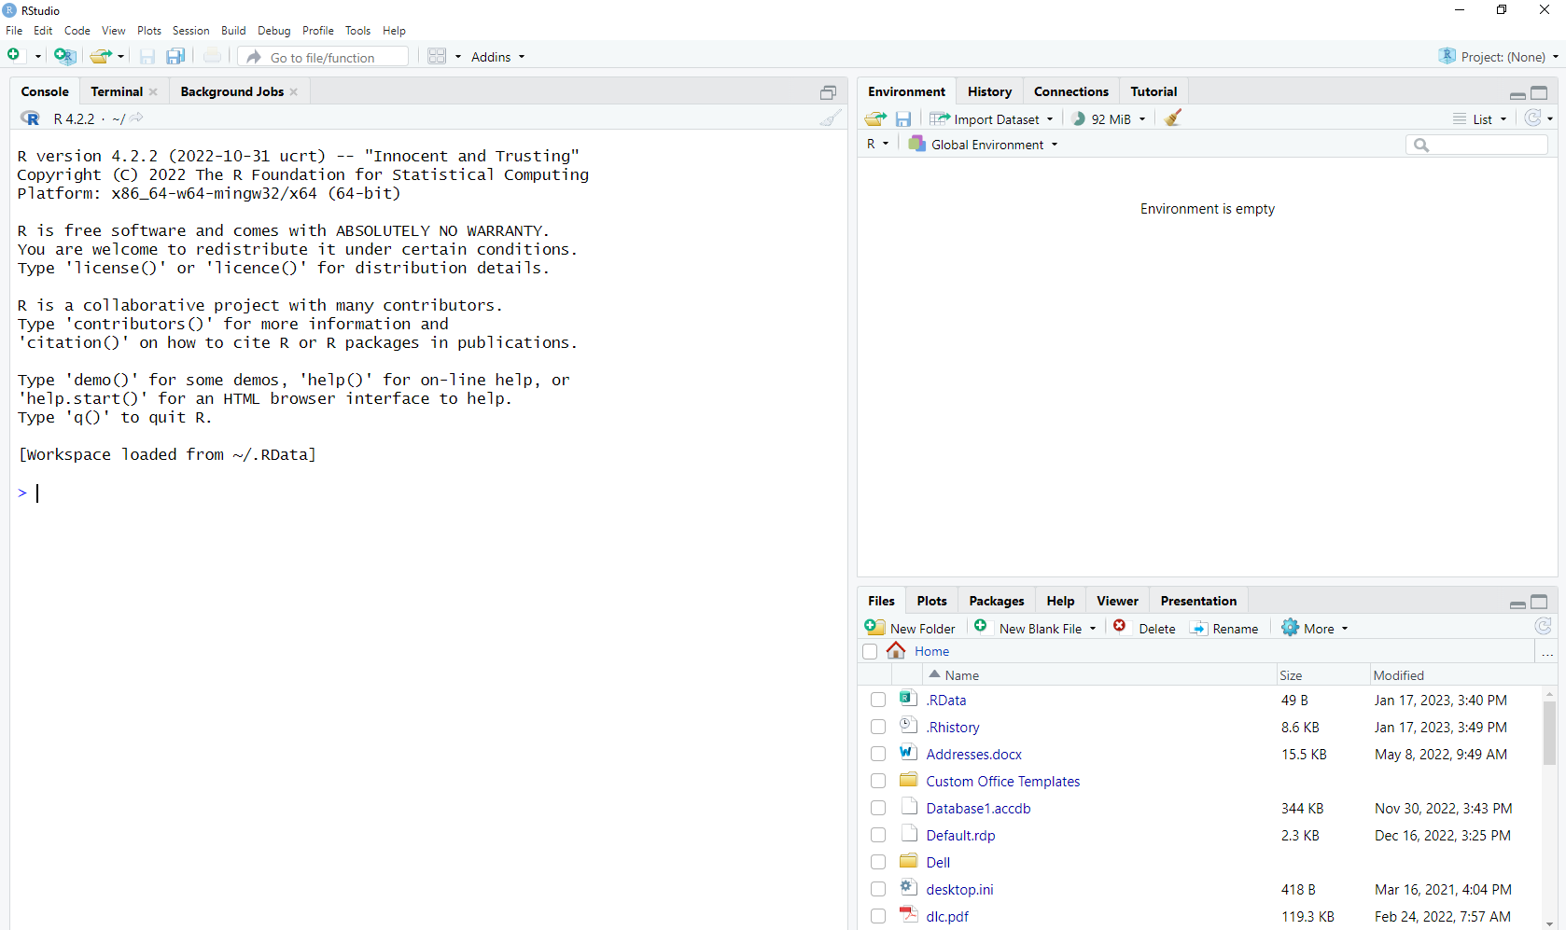The height and width of the screenshot is (930, 1566).
Task: Toggle select-all checkbox in Files header
Action: coord(870,651)
